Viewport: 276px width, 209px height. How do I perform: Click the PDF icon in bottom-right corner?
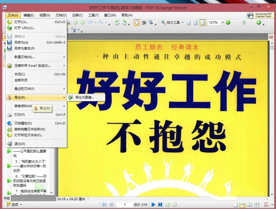point(267,205)
